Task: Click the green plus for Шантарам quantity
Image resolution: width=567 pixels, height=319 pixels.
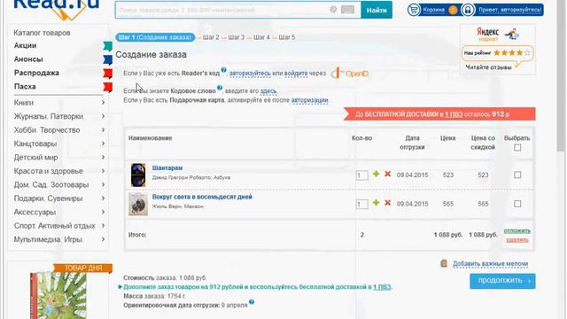Action: pyautogui.click(x=376, y=174)
